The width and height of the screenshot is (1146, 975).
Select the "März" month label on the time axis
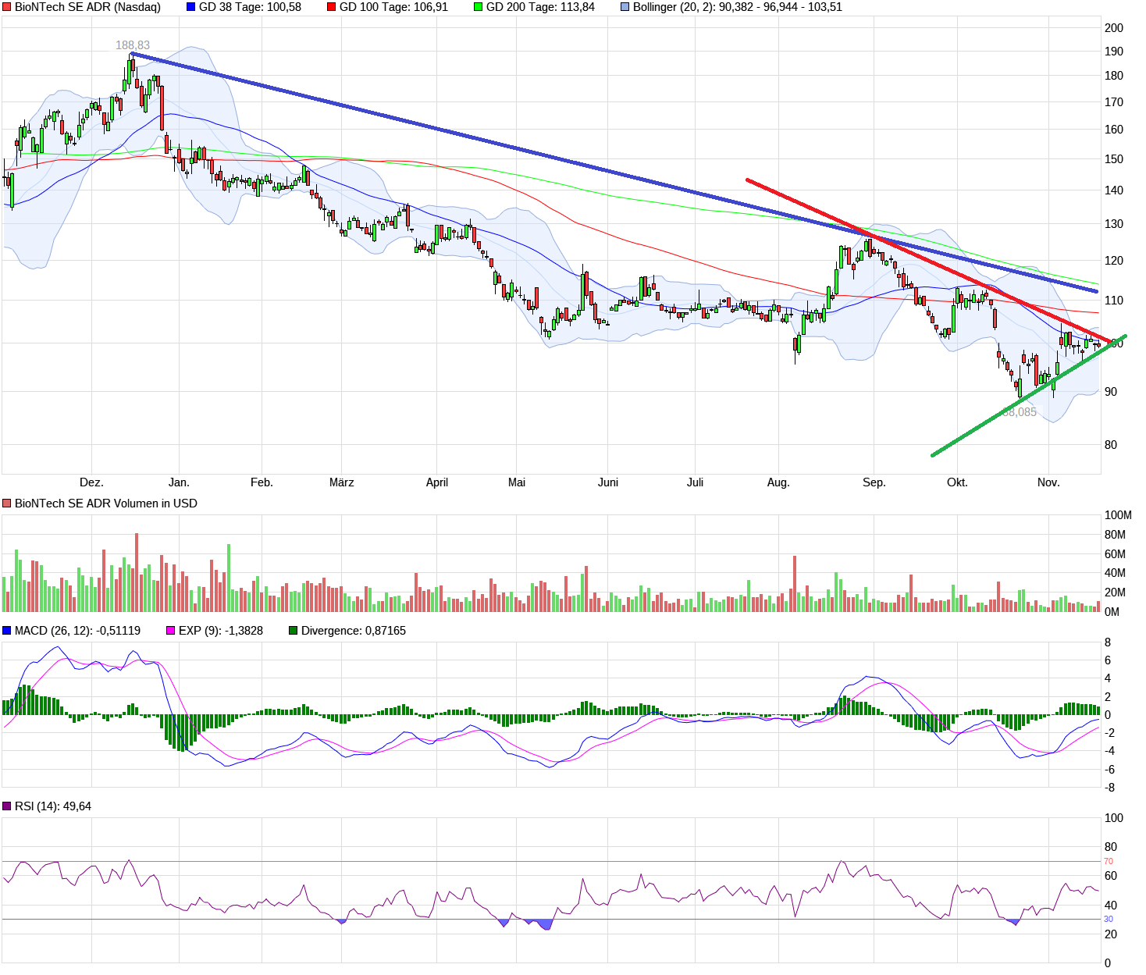pyautogui.click(x=341, y=482)
